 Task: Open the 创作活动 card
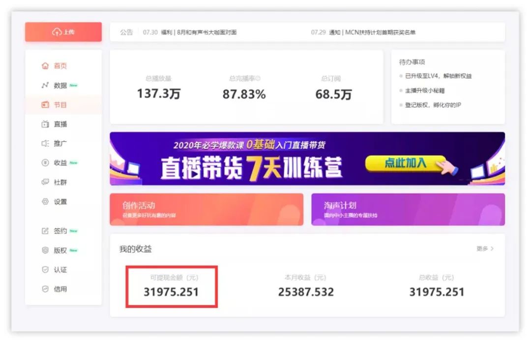coord(206,209)
